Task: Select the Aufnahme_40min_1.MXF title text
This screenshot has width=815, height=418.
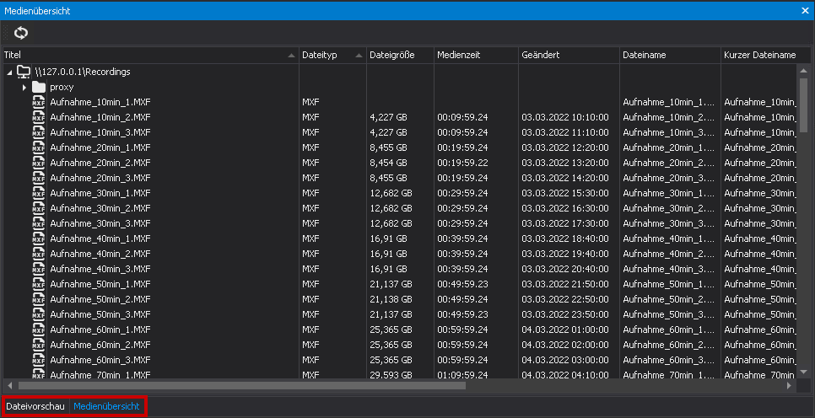Action: [100, 238]
